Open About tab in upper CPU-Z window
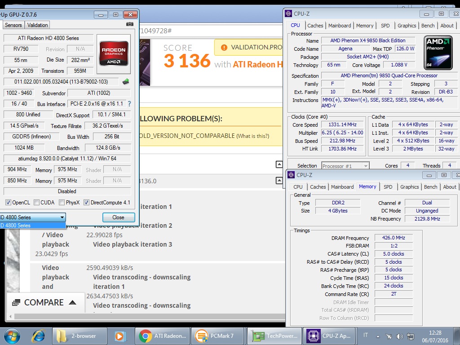This screenshot has height=345, width=460. [447, 26]
